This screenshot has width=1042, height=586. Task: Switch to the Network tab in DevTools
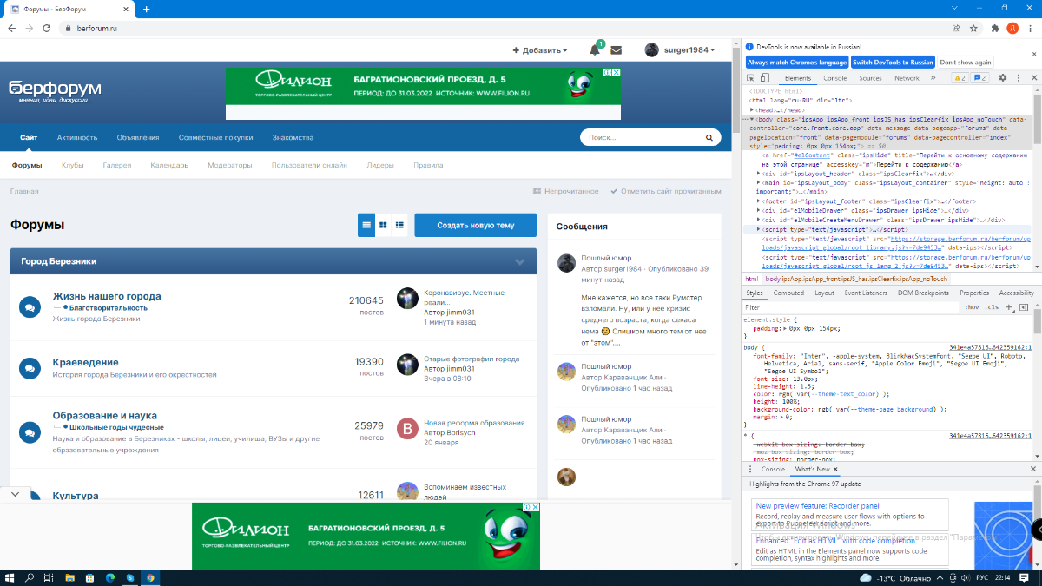pos(907,78)
